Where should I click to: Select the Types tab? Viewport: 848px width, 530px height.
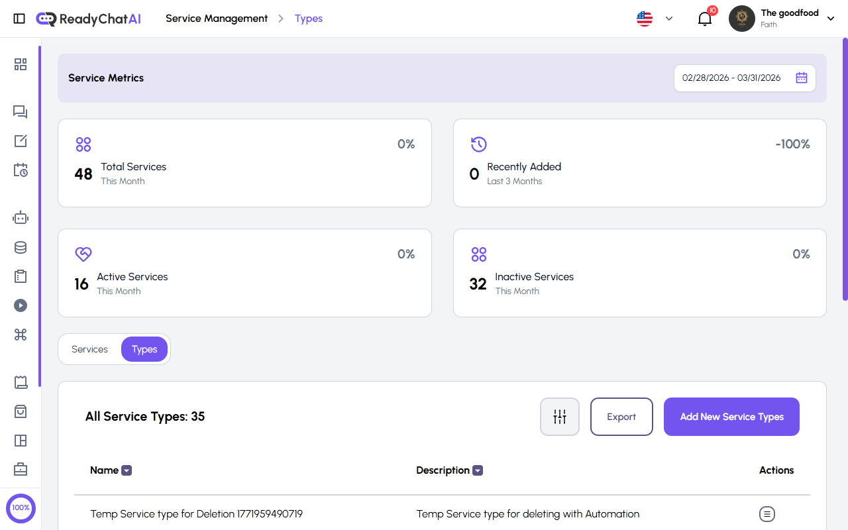(x=144, y=349)
